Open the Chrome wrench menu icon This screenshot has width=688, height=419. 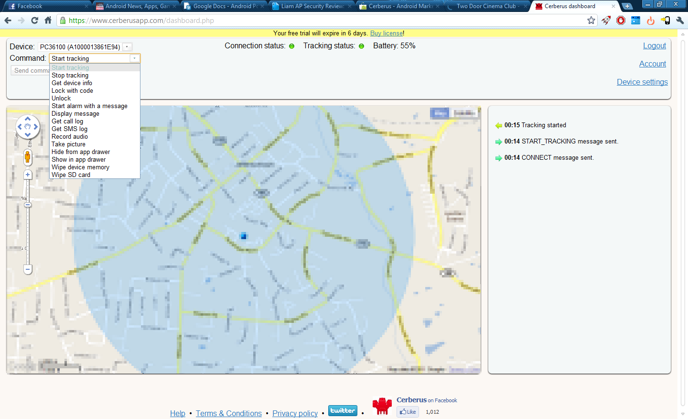click(680, 20)
